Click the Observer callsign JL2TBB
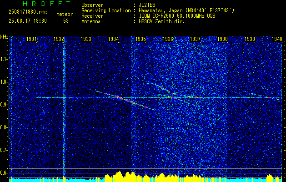286x182 pixels. pos(146,5)
